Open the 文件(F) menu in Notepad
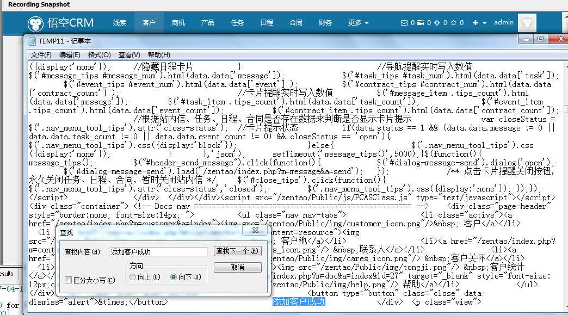 point(41,55)
